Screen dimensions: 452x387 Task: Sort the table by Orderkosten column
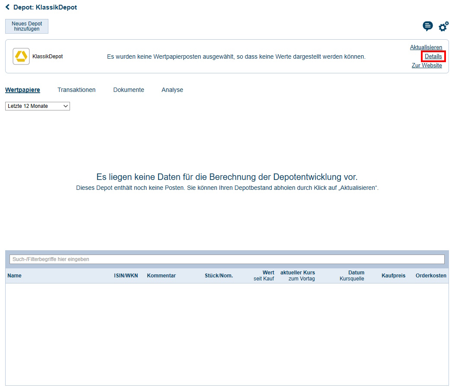point(431,275)
